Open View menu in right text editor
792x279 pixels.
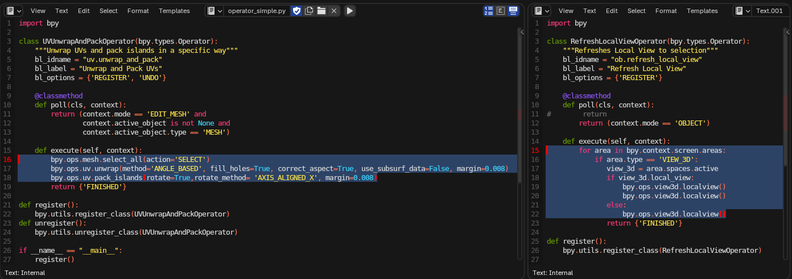click(x=566, y=11)
